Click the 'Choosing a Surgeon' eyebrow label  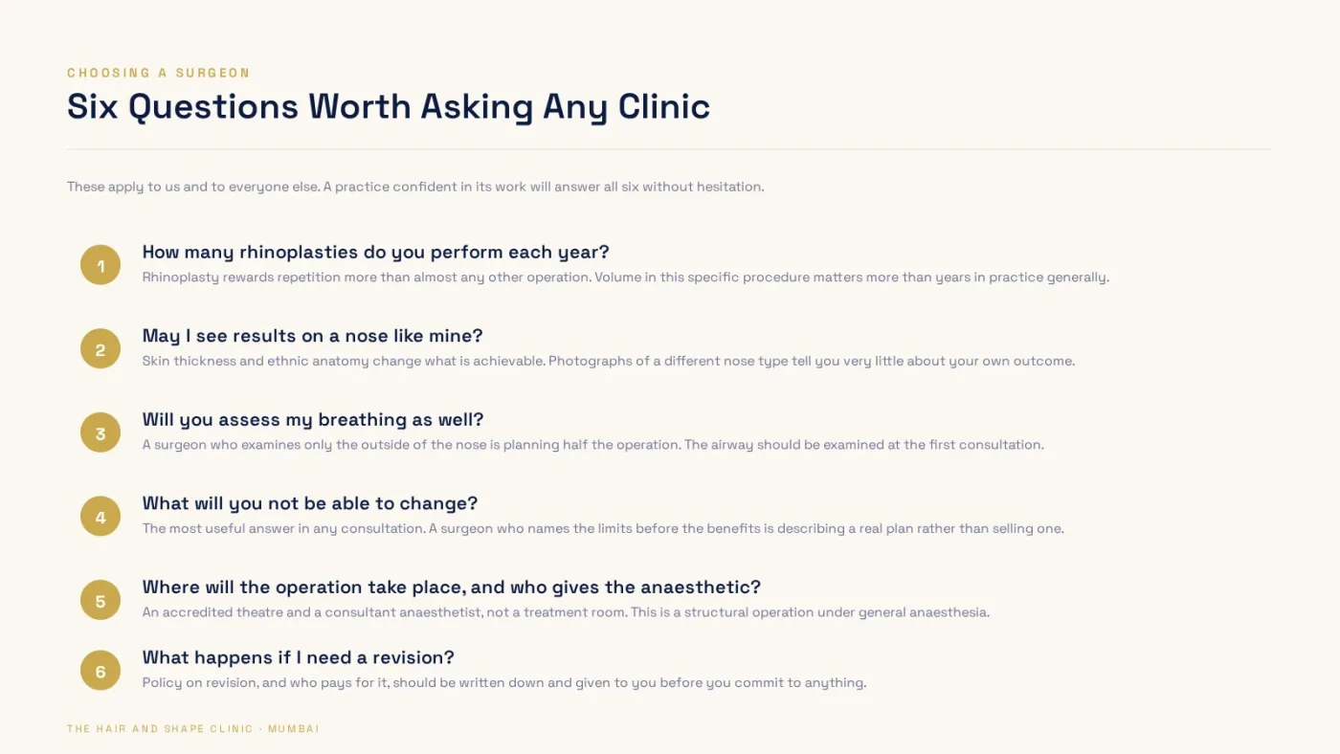(159, 73)
